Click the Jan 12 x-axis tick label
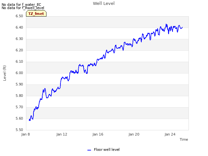Image resolution: width=208 pixels, height=156 pixels. (x=62, y=134)
